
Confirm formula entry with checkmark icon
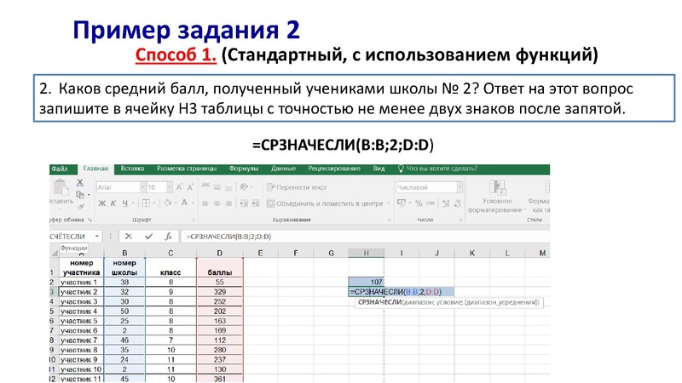(148, 237)
